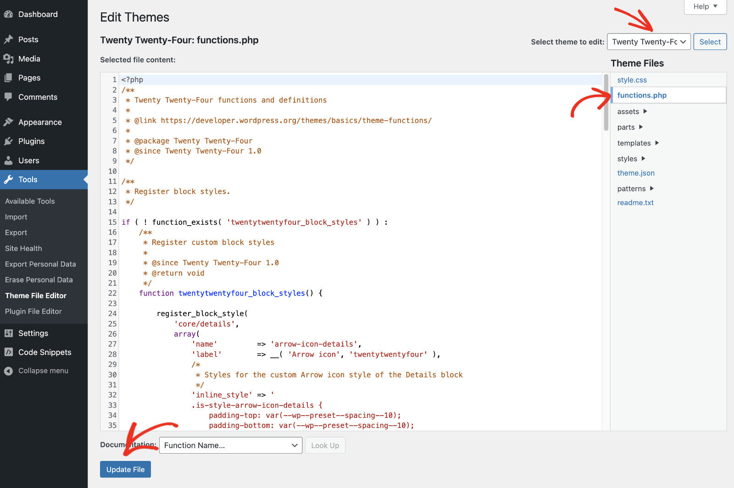Open the Function Name documentation dropdown
The image size is (734, 488).
point(231,445)
